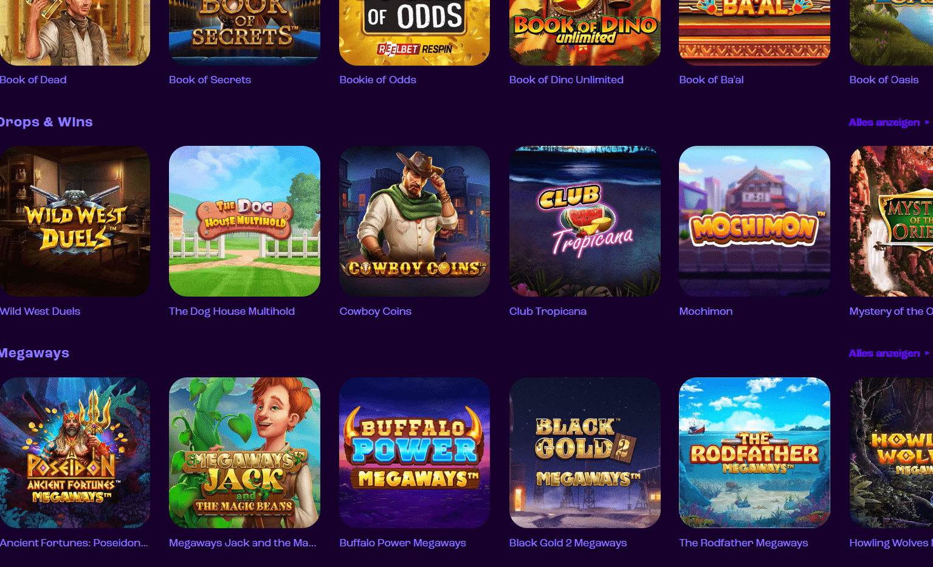Click the Megaways section heading
Image resolution: width=933 pixels, height=567 pixels.
(x=35, y=353)
